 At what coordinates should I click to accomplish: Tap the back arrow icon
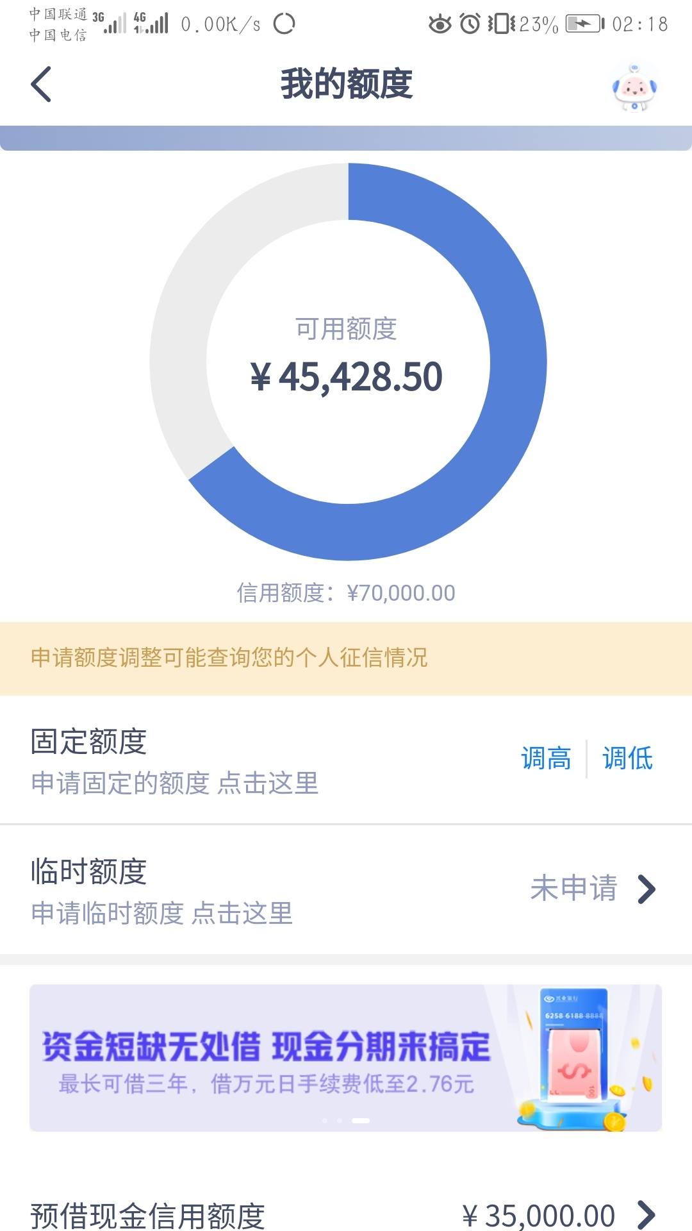point(41,84)
